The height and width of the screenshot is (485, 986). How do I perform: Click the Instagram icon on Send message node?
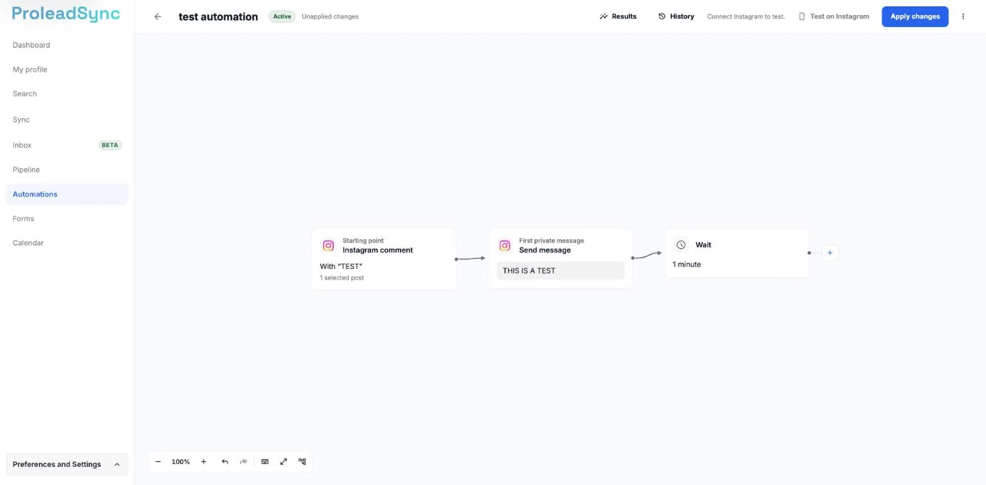coord(505,246)
